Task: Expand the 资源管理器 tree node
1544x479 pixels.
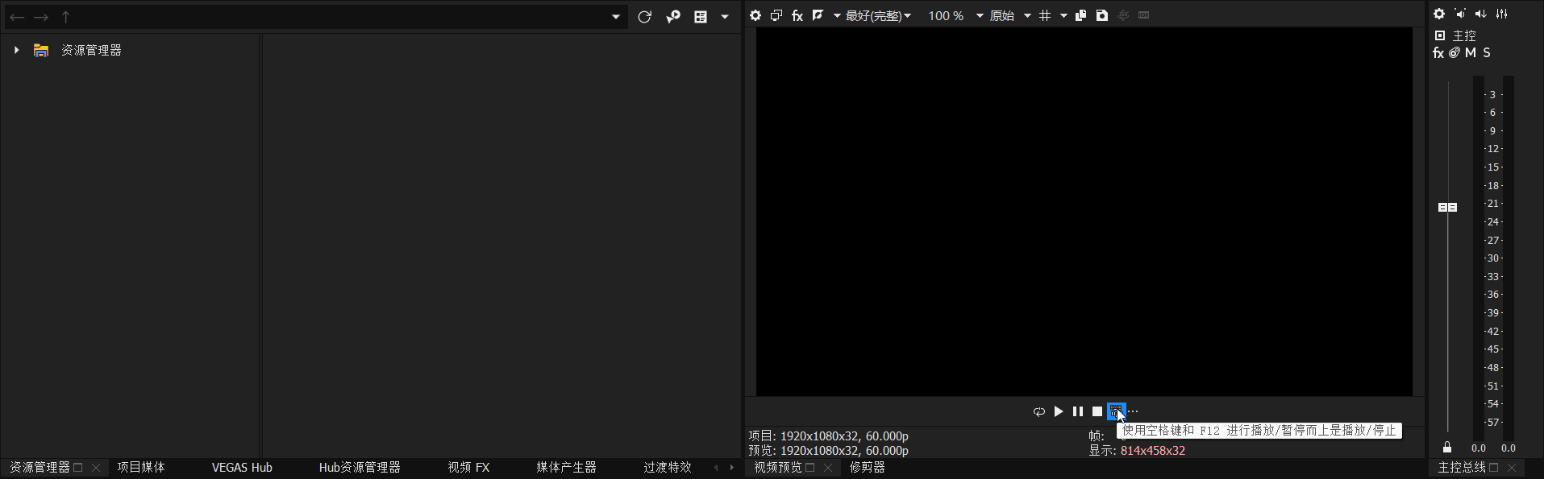Action: 16,50
